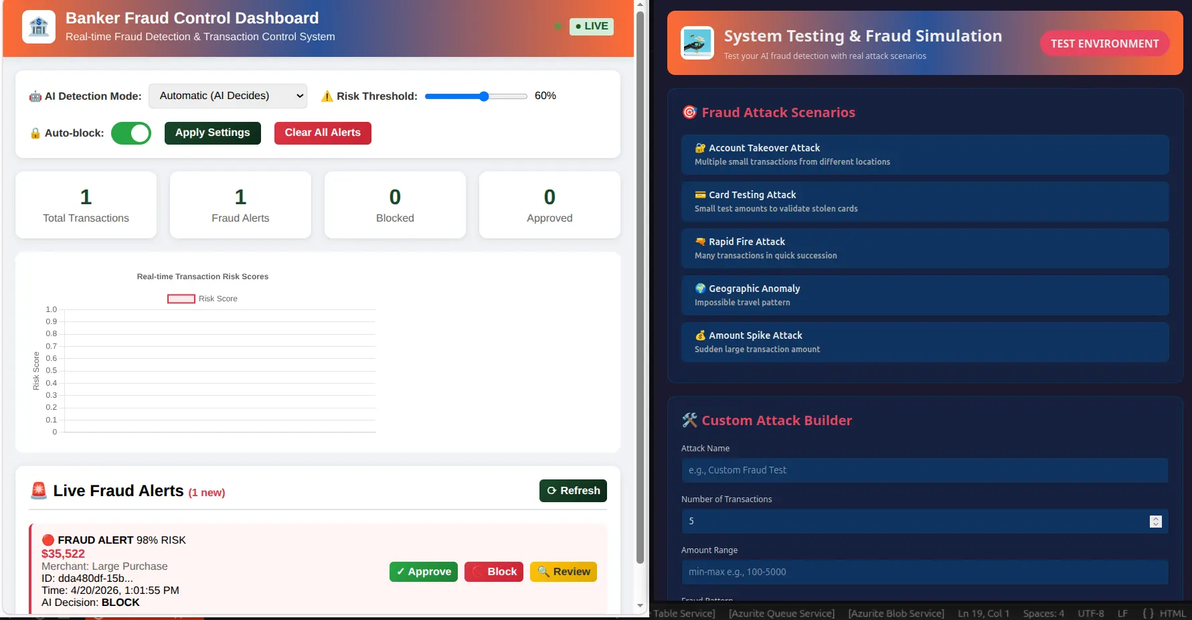Approve the $35,522 fraud alert
The width and height of the screenshot is (1192, 620).
pos(424,572)
